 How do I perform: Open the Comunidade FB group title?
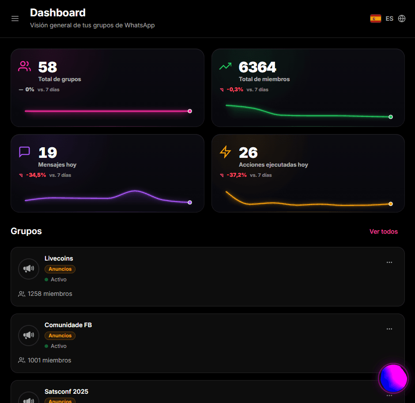click(x=68, y=325)
